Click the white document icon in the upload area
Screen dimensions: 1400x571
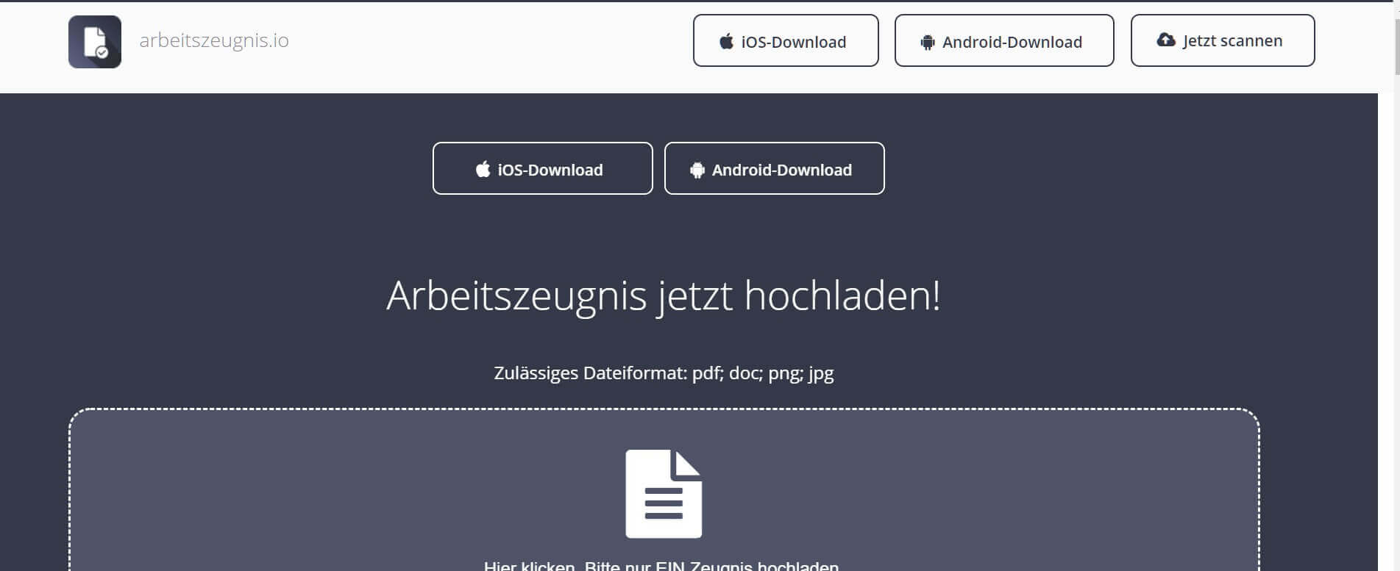664,494
